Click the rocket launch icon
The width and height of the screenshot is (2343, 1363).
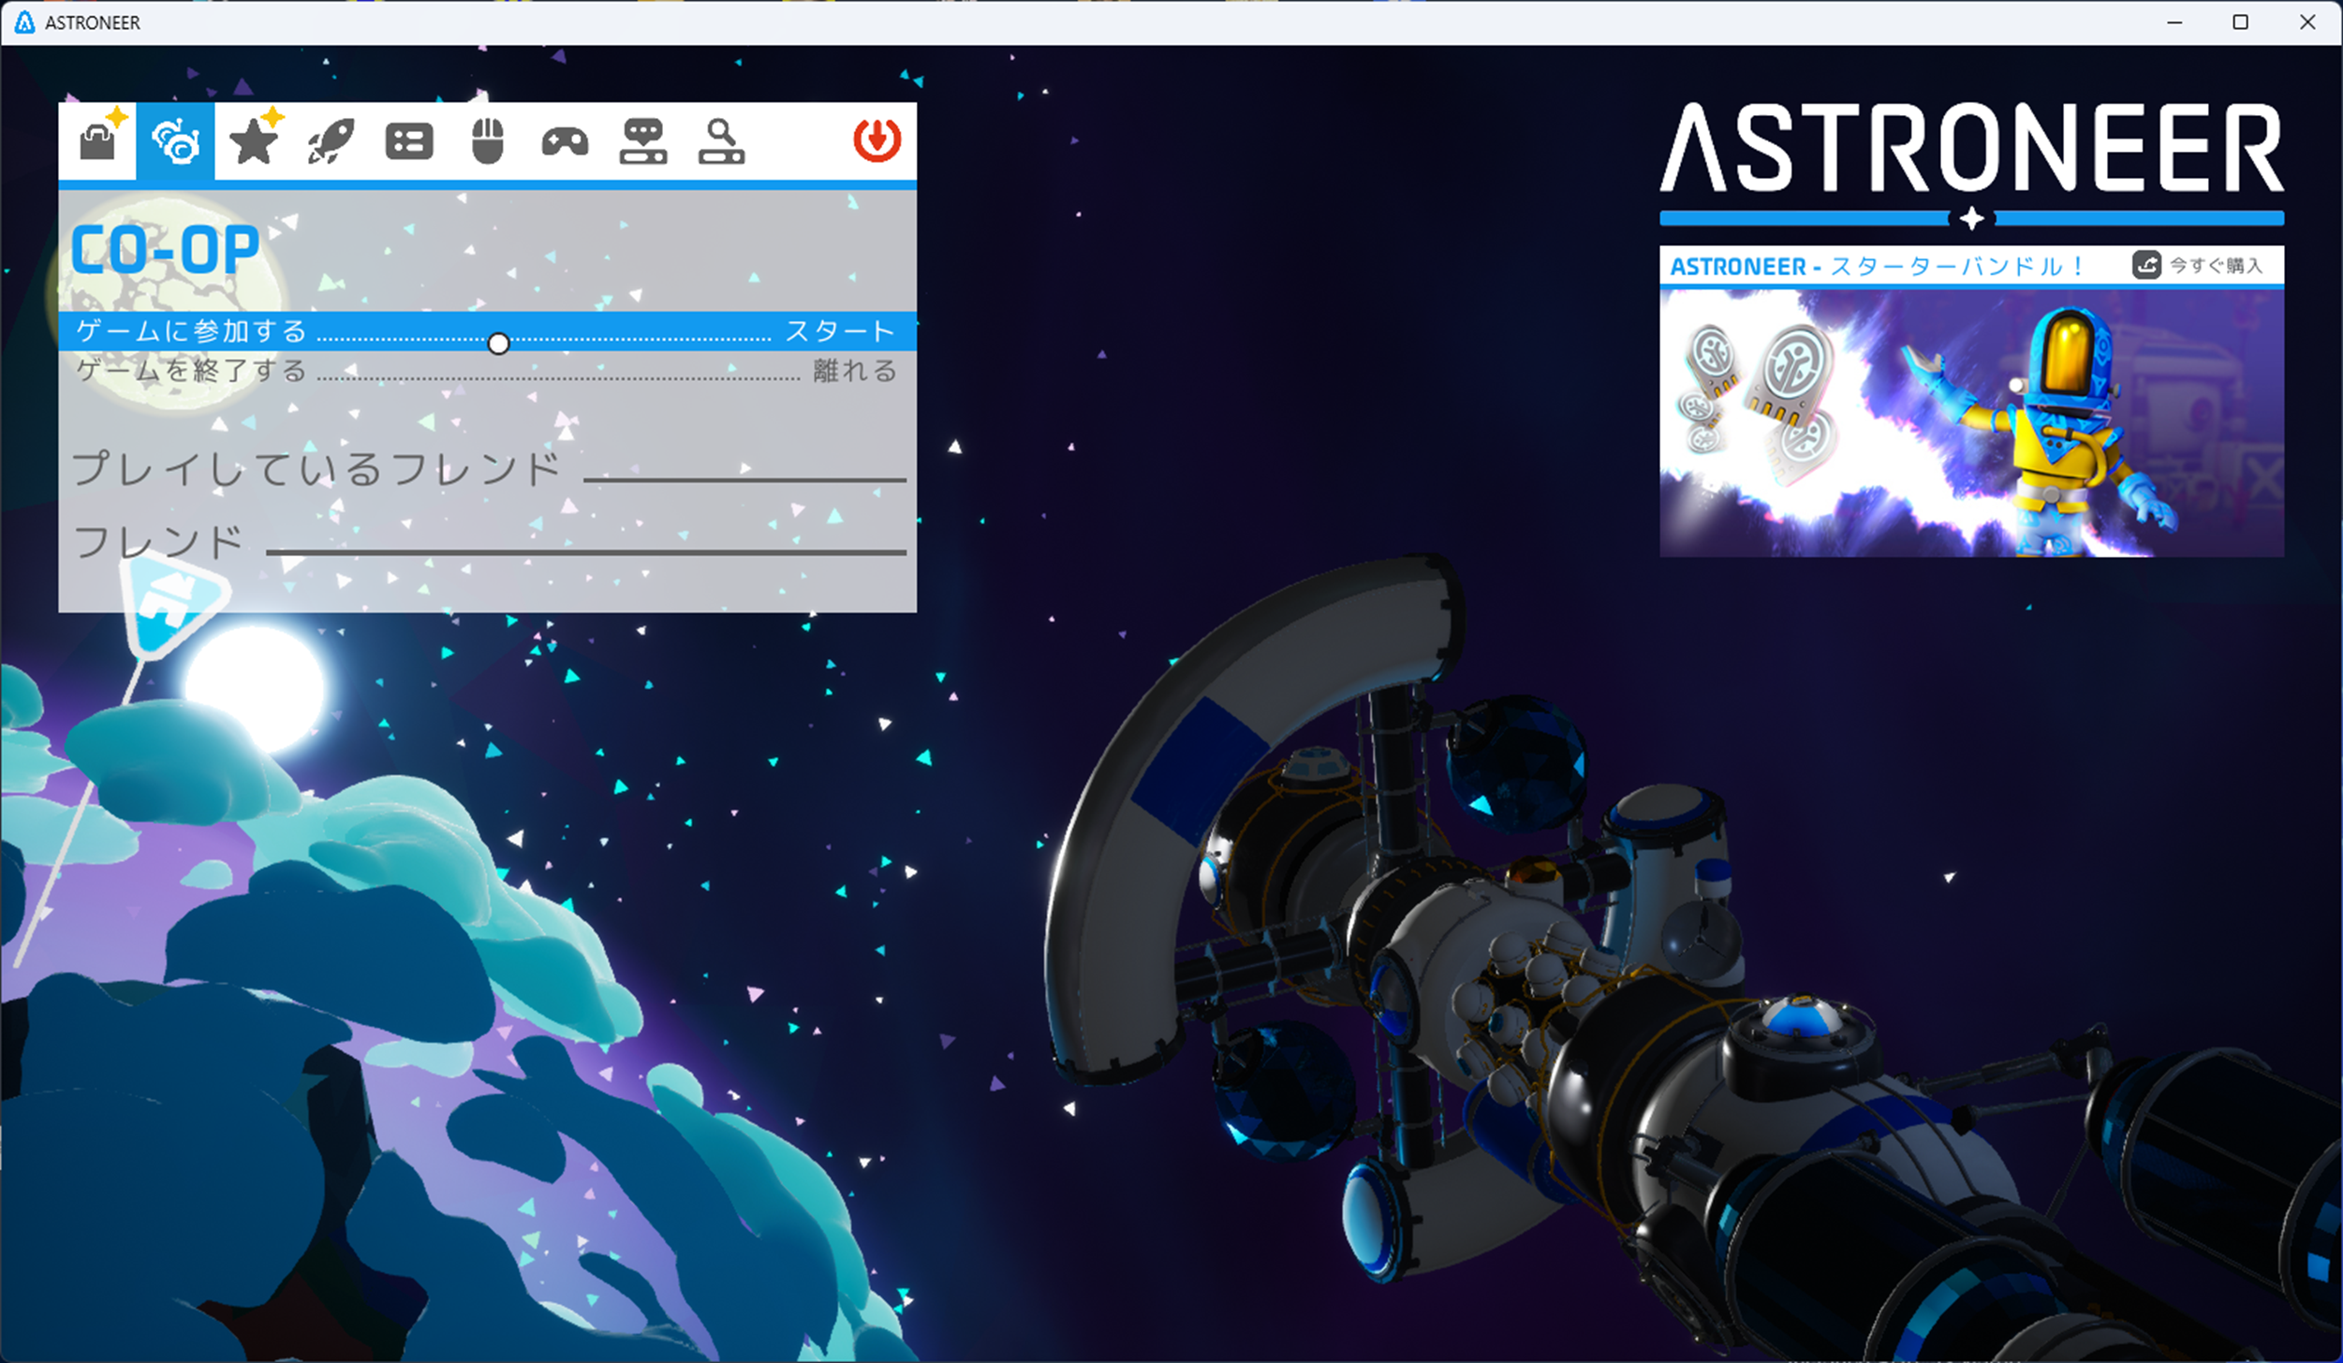pyautogui.click(x=332, y=141)
